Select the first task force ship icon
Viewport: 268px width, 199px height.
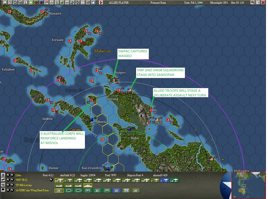pos(59,186)
